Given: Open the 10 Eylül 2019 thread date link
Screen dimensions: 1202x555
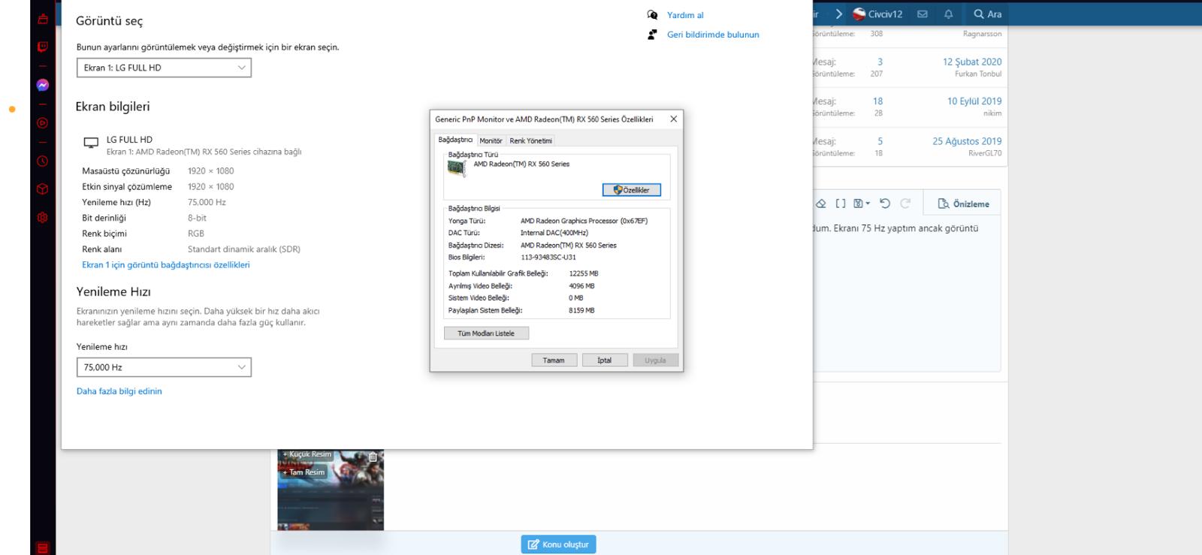Looking at the screenshot, I should [x=974, y=101].
